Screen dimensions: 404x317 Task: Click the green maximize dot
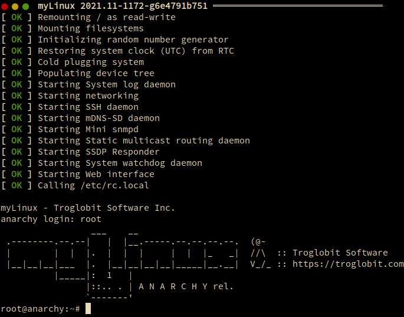click(25, 6)
